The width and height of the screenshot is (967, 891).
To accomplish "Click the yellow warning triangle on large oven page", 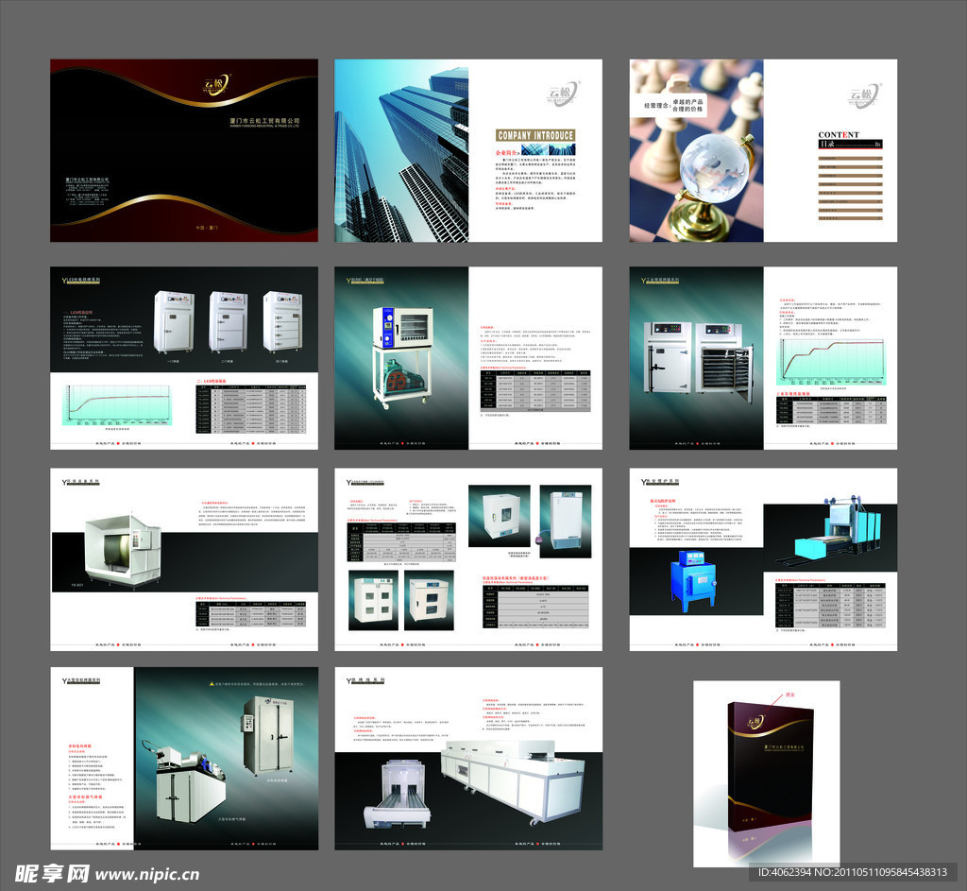I will pos(211,682).
